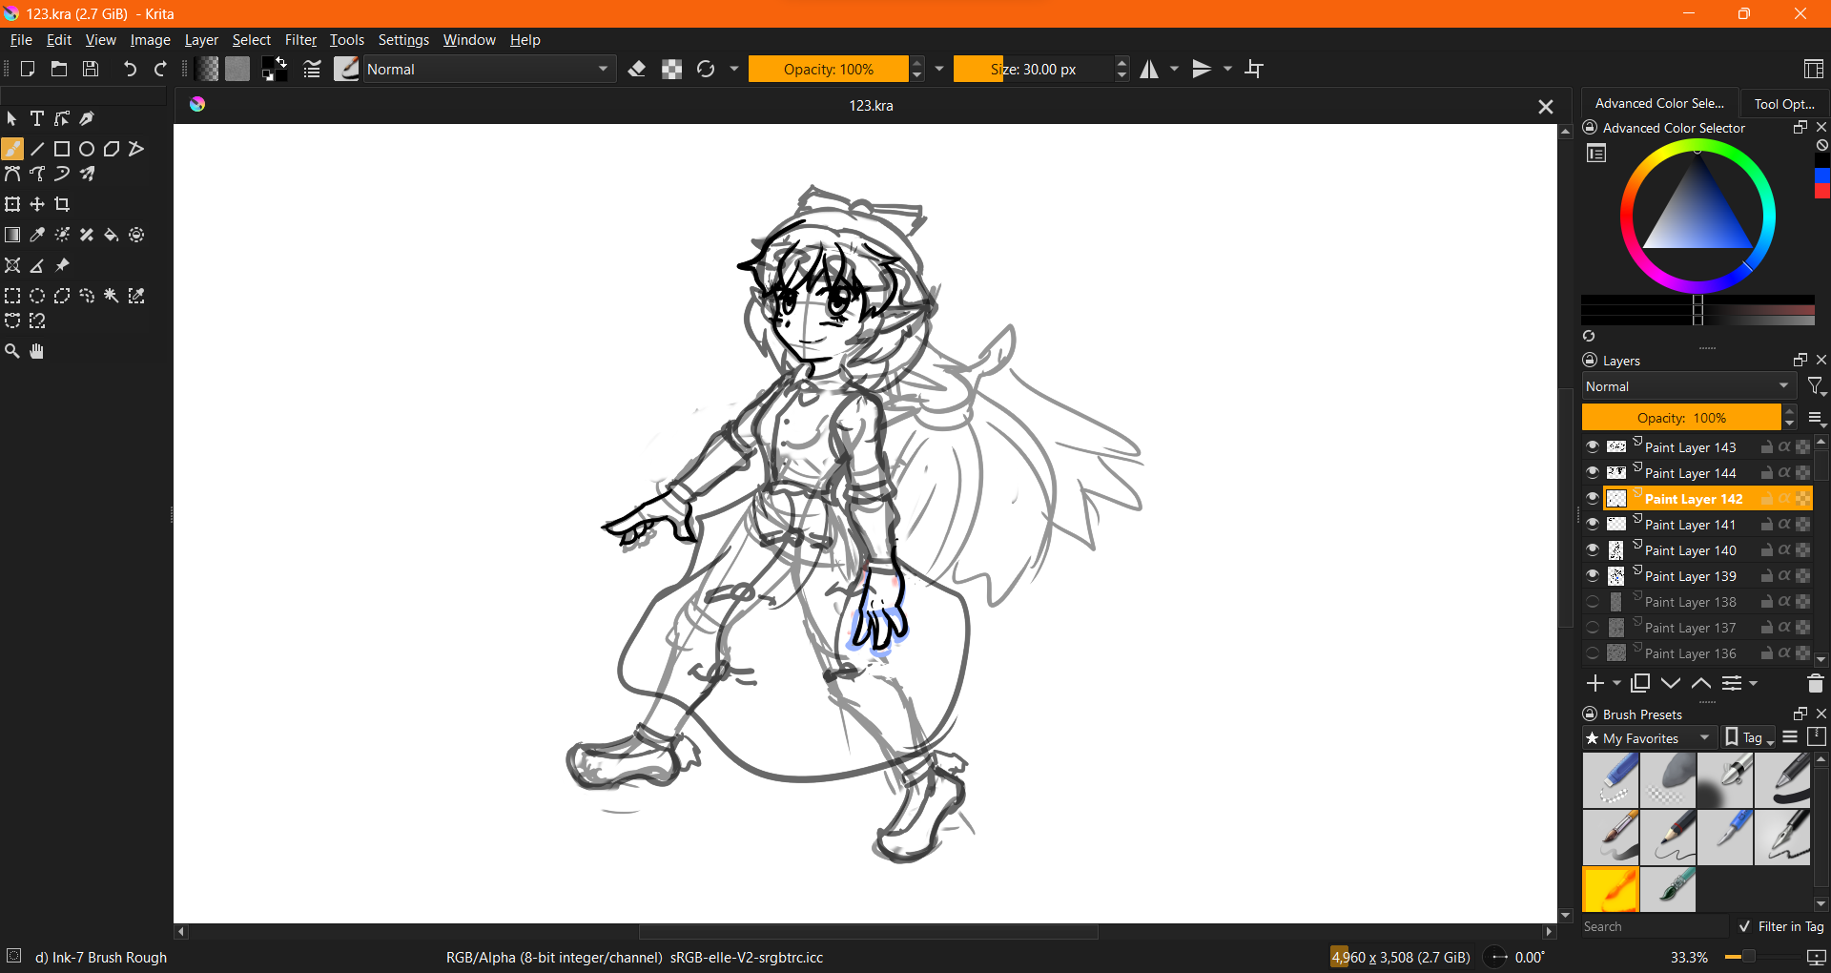Redo the last action
1831x973 pixels.
click(x=161, y=69)
